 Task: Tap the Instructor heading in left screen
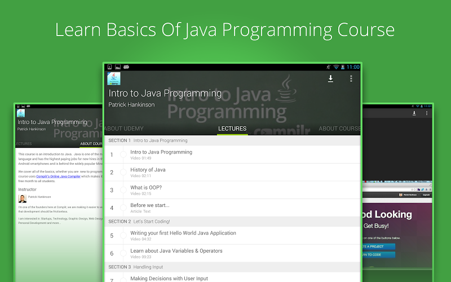coord(27,190)
